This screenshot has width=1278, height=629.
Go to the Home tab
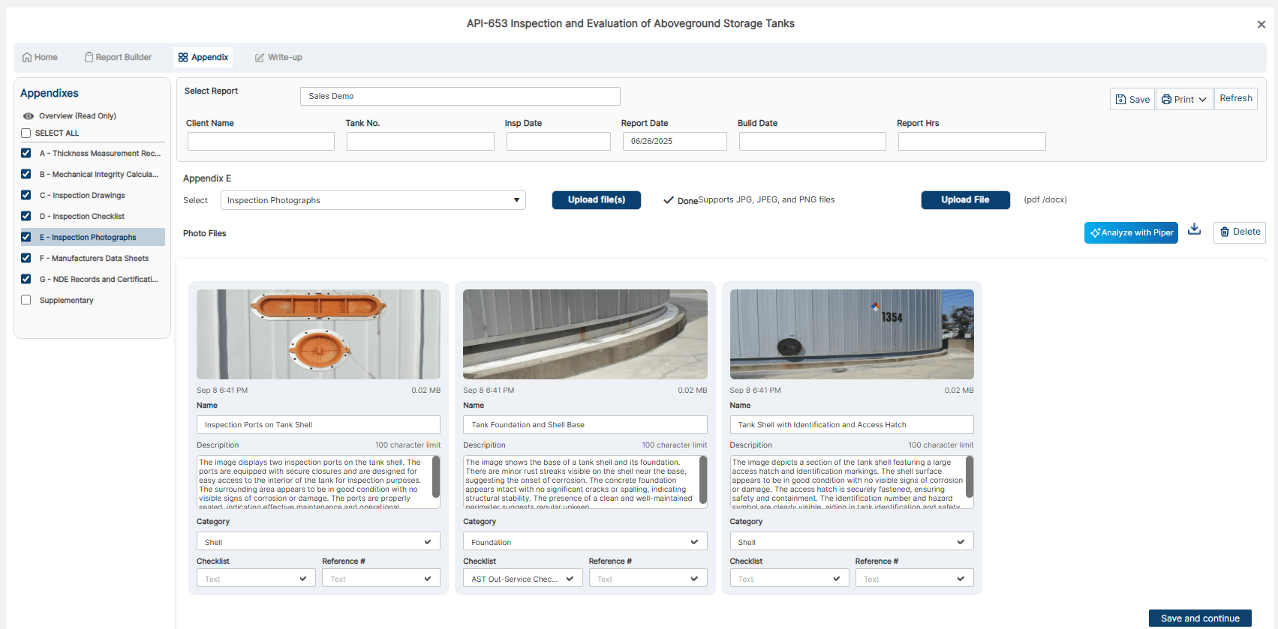pyautogui.click(x=40, y=58)
